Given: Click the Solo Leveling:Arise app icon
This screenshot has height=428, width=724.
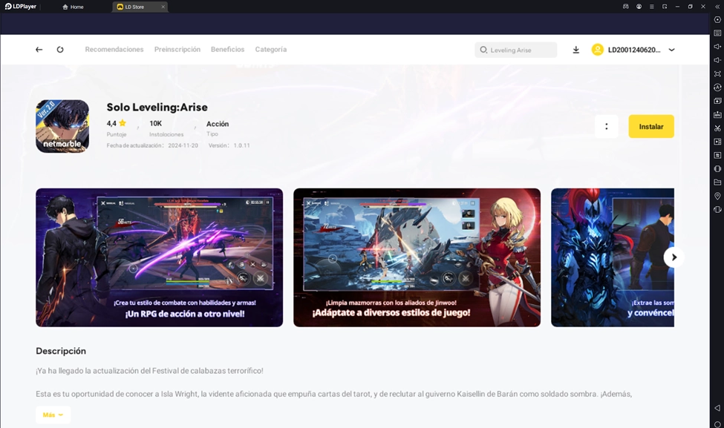Looking at the screenshot, I should (62, 126).
